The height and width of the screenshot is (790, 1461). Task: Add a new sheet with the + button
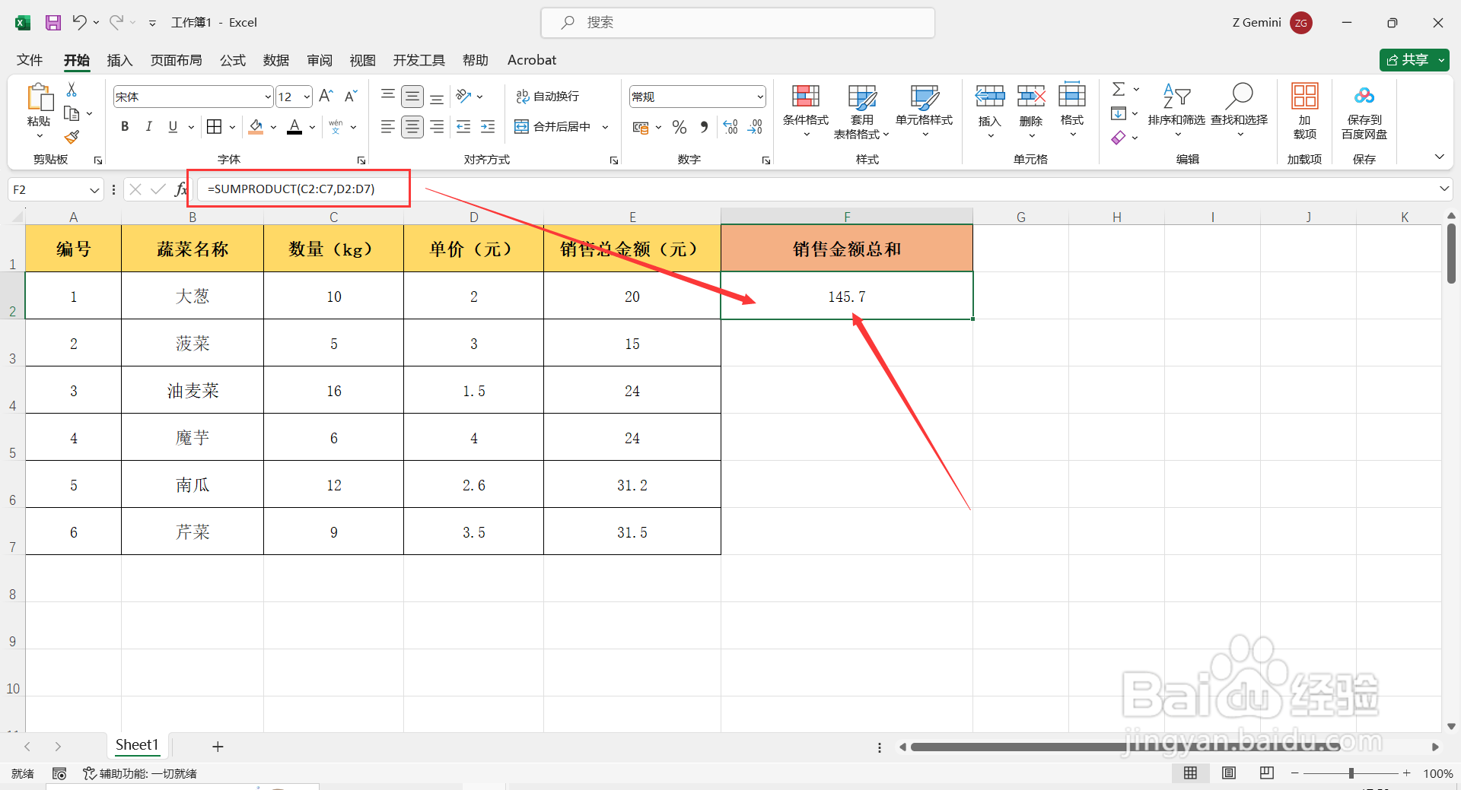(x=218, y=746)
